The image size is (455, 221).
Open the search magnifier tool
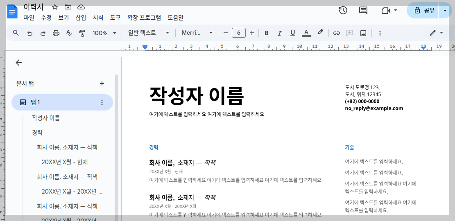click(x=16, y=33)
